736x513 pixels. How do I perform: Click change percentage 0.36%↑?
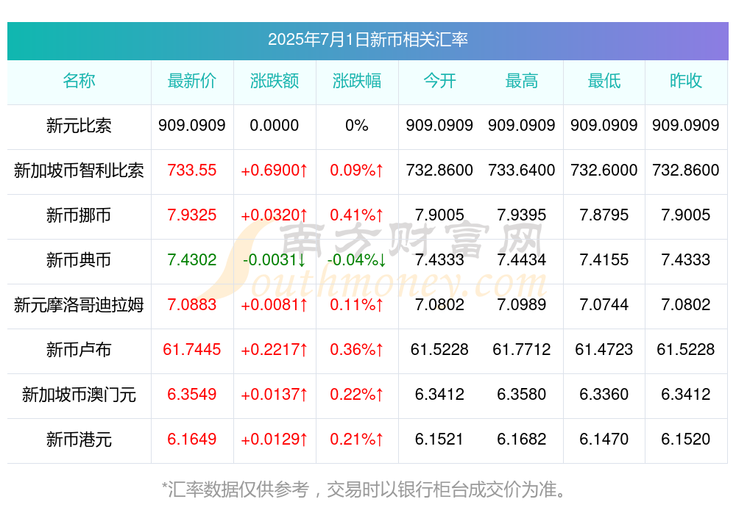[357, 349]
